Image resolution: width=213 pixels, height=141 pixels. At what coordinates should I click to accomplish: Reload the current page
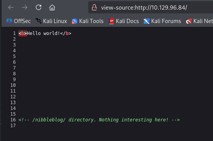tap(39, 7)
